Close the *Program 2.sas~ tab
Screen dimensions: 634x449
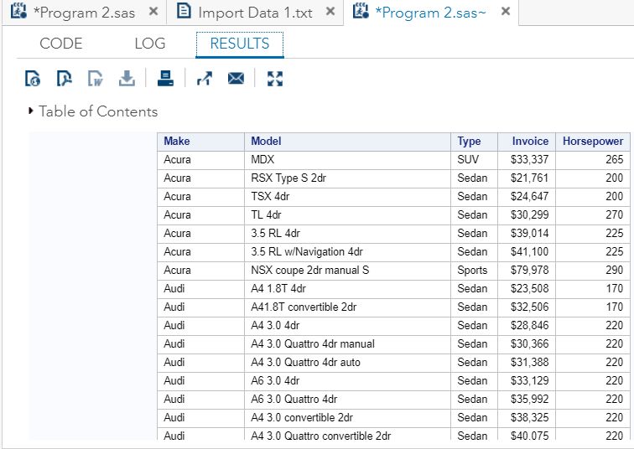[x=506, y=11]
